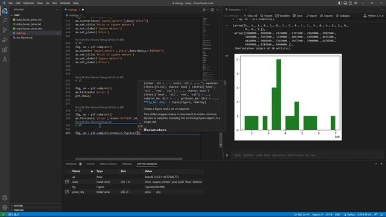Open the Manage gear settings menu
386x217 pixels.
pyautogui.click(x=5, y=207)
